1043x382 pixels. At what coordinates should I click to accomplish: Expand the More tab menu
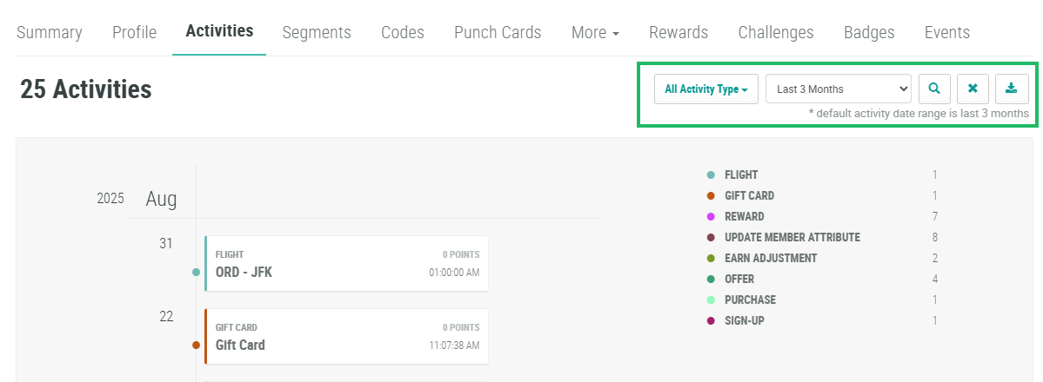click(x=595, y=33)
